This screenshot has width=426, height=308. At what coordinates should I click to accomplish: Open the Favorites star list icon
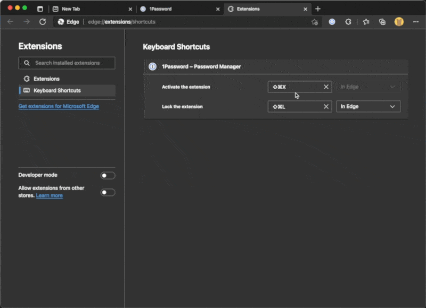(x=366, y=22)
